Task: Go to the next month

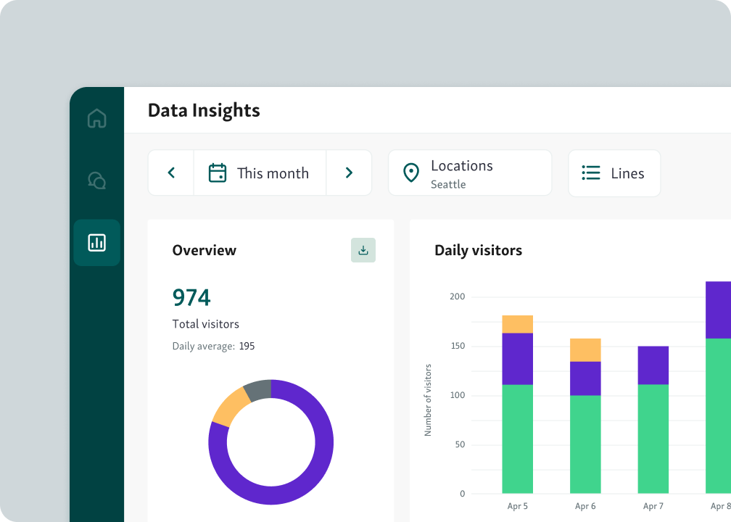Action: pyautogui.click(x=349, y=173)
